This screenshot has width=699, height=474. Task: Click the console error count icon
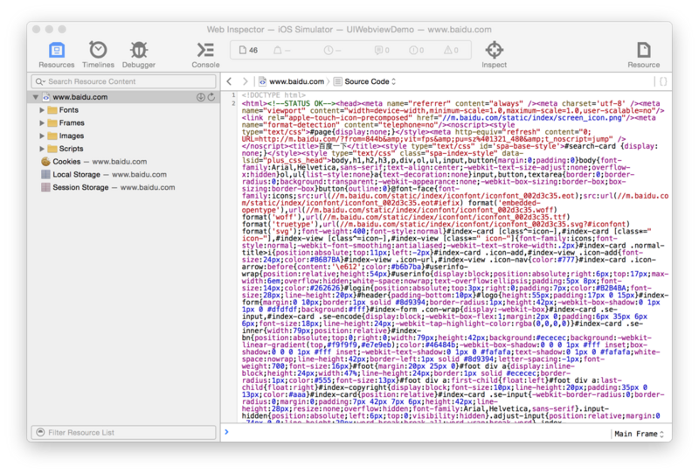click(x=417, y=50)
